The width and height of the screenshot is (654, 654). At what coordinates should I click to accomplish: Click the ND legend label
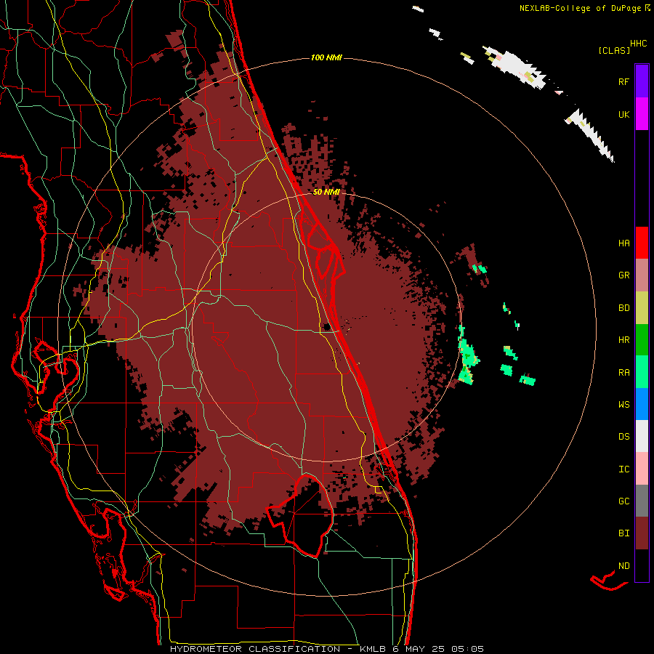point(623,566)
